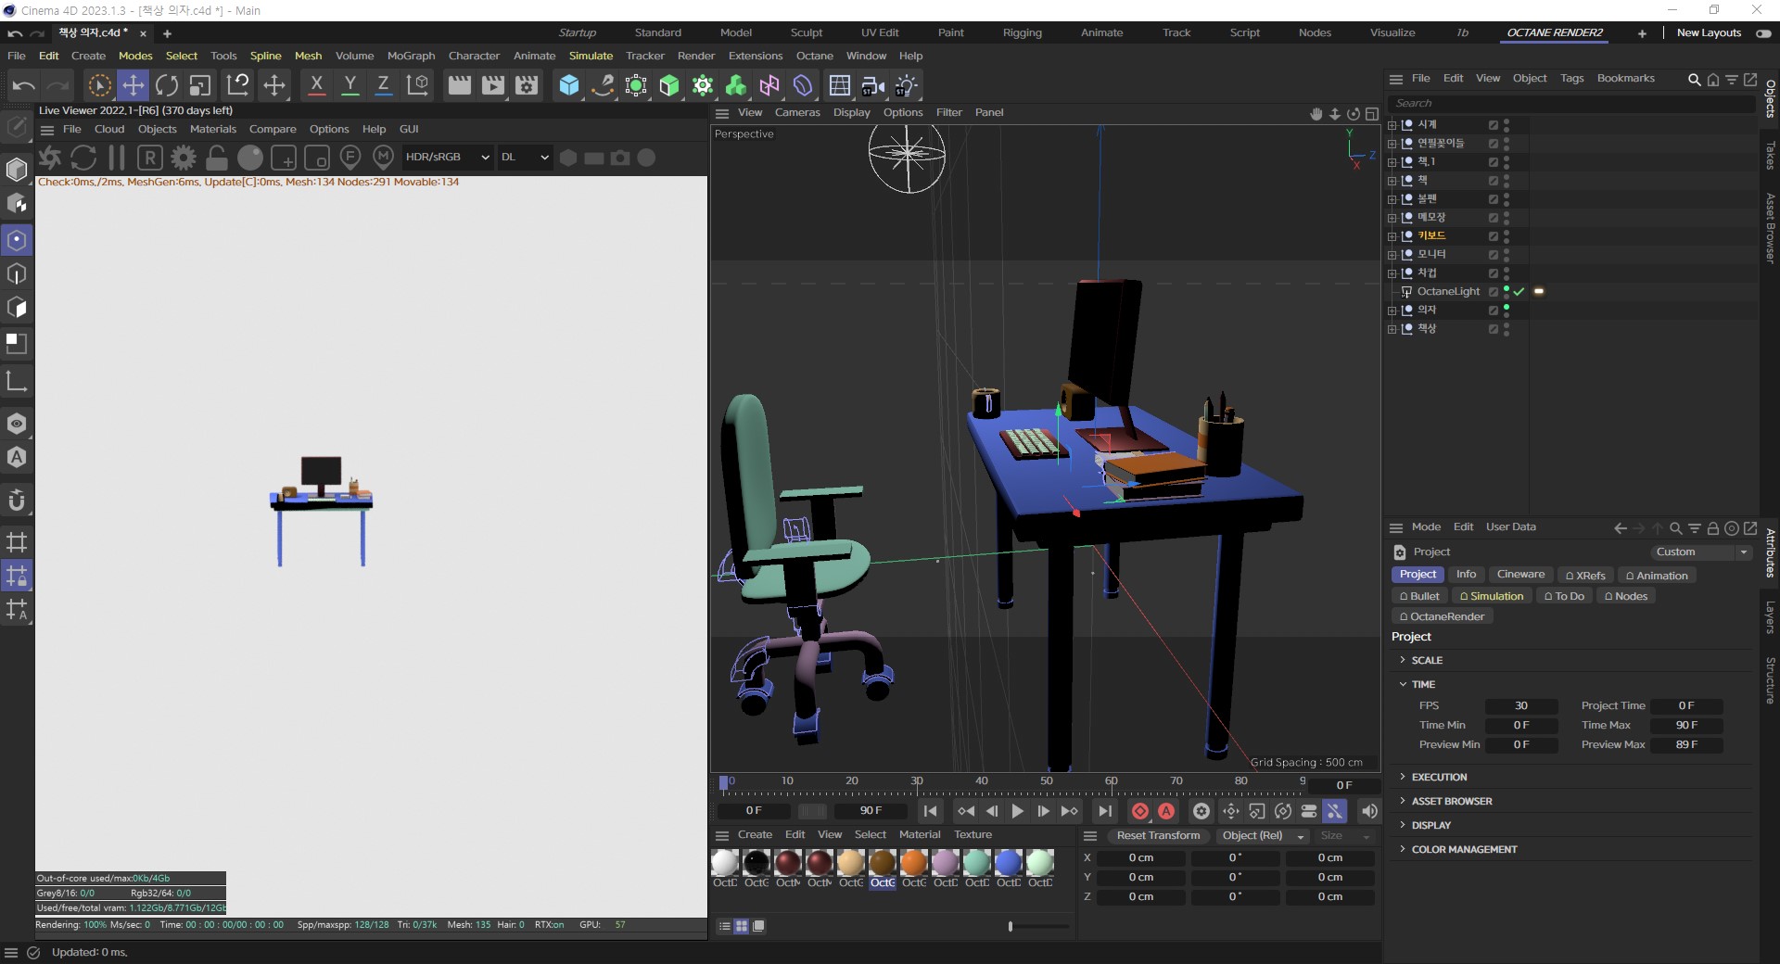
Task: Click the focus picker F icon
Action: 350,157
